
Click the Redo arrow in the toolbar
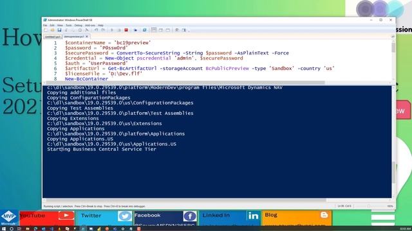[x=103, y=30]
